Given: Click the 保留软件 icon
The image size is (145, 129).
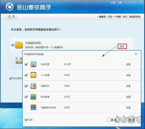Looking at the screenshot, I should click(33, 86).
